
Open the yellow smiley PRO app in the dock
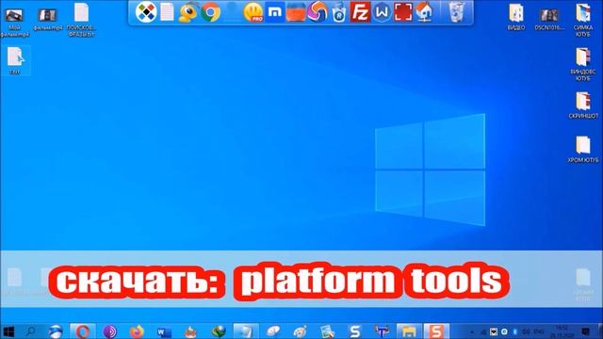coord(253,12)
